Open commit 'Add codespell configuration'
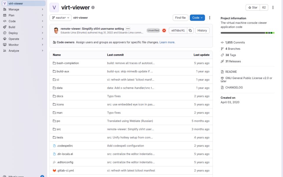The width and height of the screenshot is (283, 177). pyautogui.click(x=126, y=146)
